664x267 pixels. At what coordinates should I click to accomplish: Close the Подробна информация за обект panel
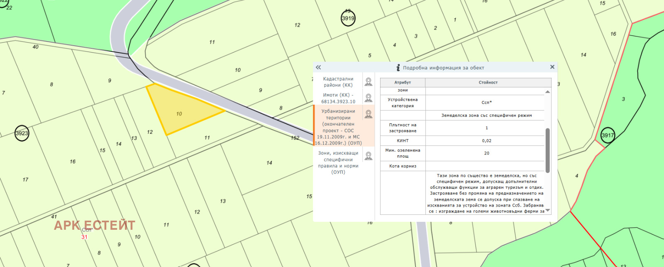552,67
